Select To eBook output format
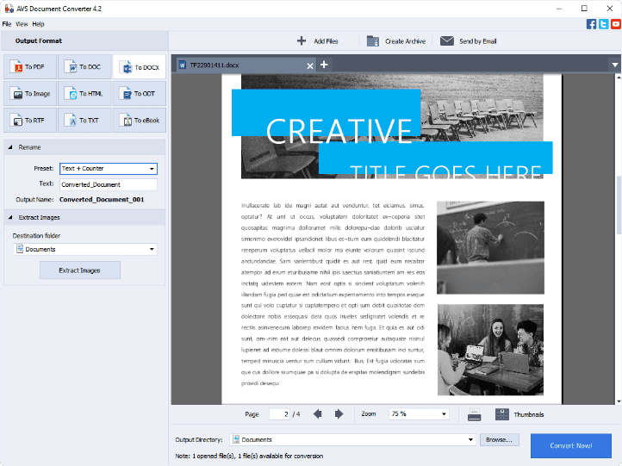Viewport: 622px width, 466px height. coord(138,121)
